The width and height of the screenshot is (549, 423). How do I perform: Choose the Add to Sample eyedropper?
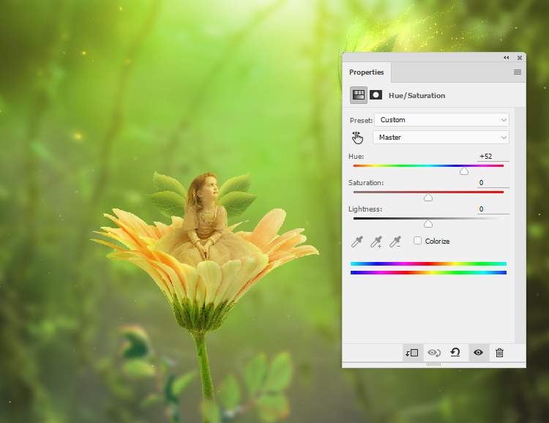click(376, 242)
